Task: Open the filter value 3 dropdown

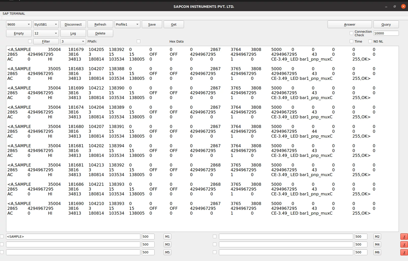Action: click(73, 41)
